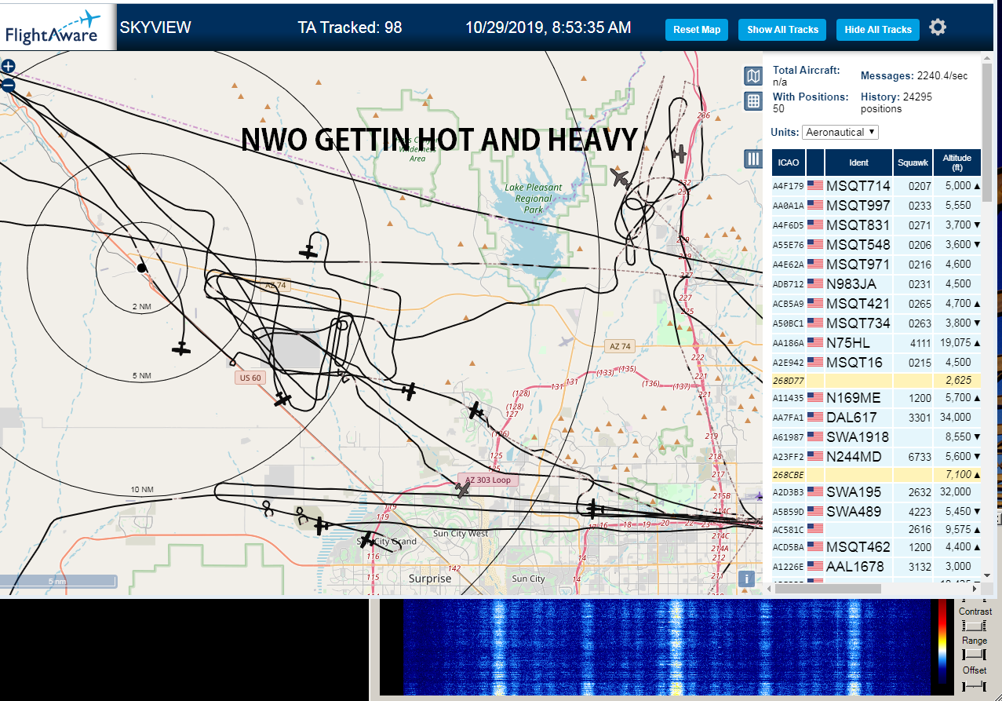Screen dimensions: 1002x701
Task: Select aircraft row MSQT714
Action: [x=876, y=186]
